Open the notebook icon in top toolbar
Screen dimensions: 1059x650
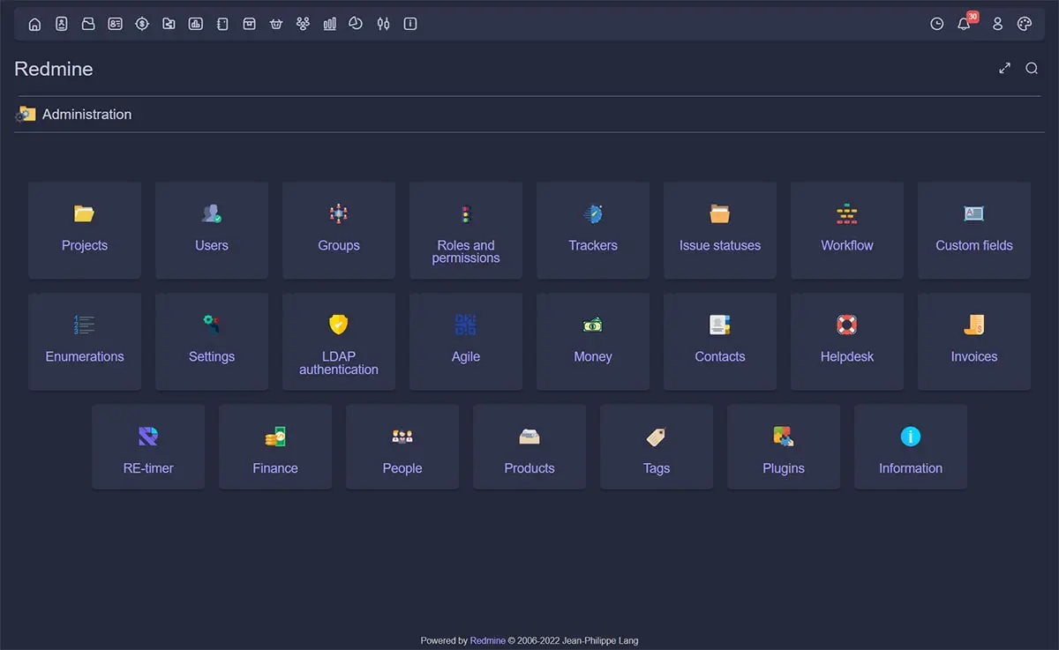[x=222, y=24]
